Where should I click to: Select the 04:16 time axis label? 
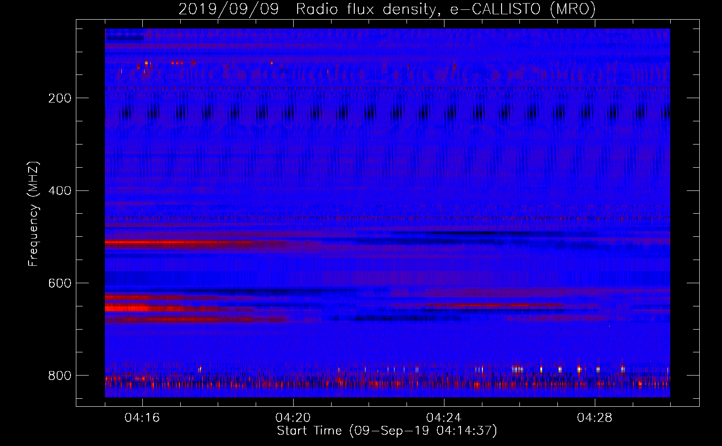pyautogui.click(x=142, y=418)
